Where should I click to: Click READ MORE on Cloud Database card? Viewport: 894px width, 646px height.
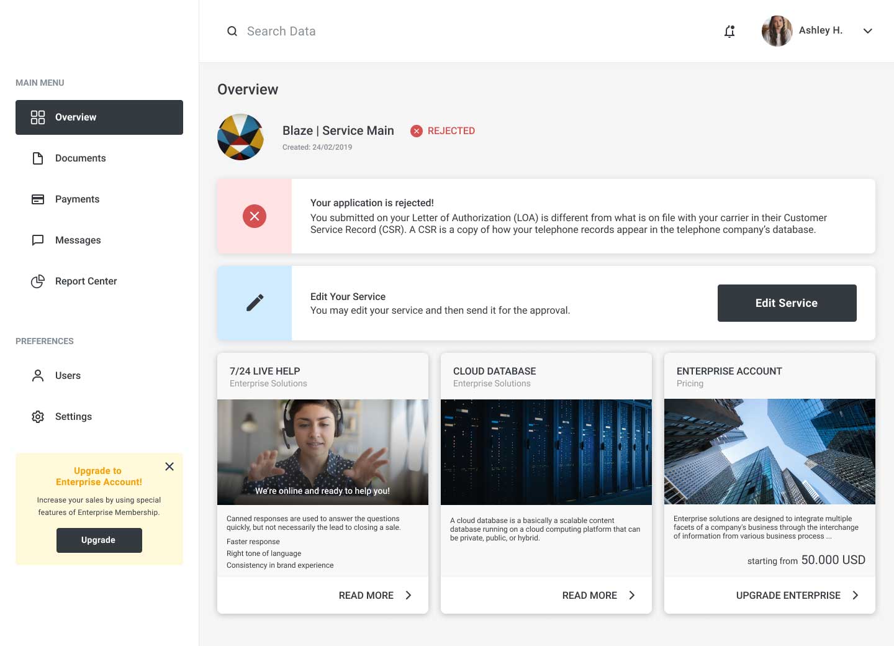tap(590, 595)
